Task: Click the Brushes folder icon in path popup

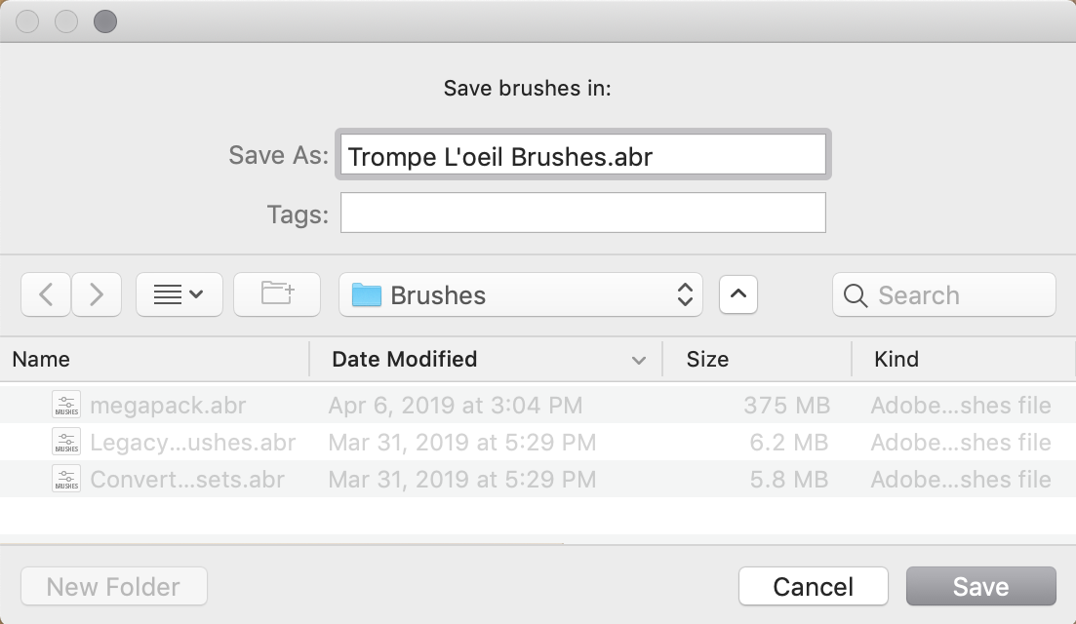Action: (x=367, y=294)
